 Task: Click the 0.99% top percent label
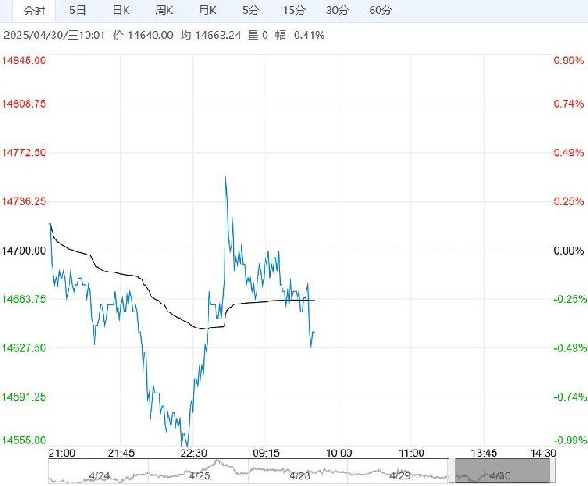tap(569, 61)
